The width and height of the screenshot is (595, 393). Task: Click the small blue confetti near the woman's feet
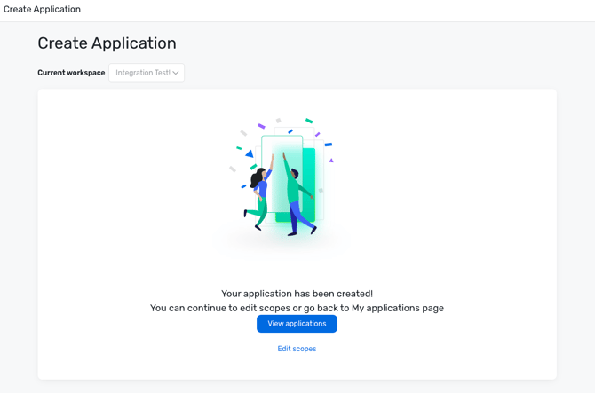click(x=243, y=186)
